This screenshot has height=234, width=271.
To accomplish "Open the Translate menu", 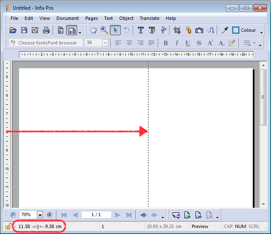I will [x=149, y=18].
